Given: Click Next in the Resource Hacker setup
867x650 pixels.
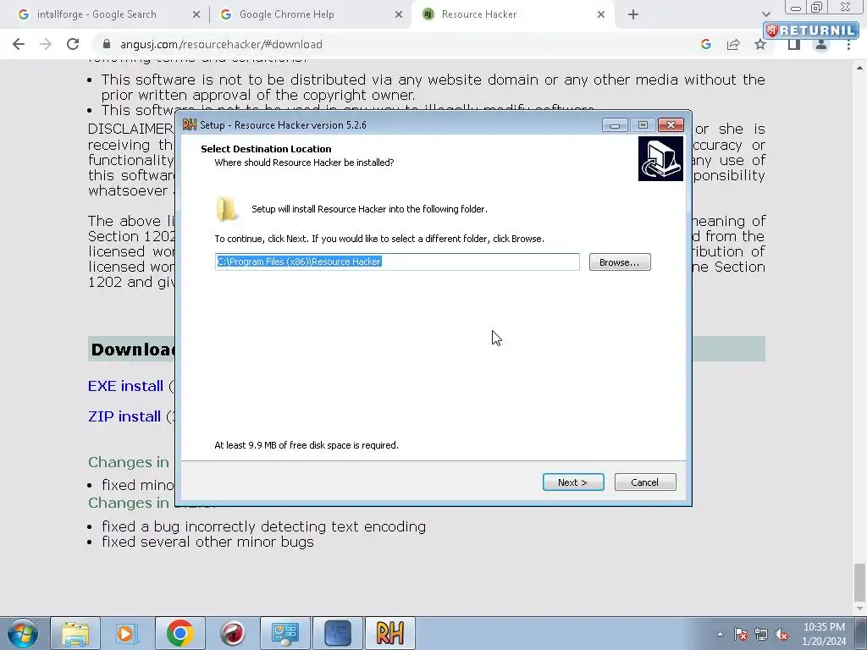Looking at the screenshot, I should pyautogui.click(x=573, y=482).
